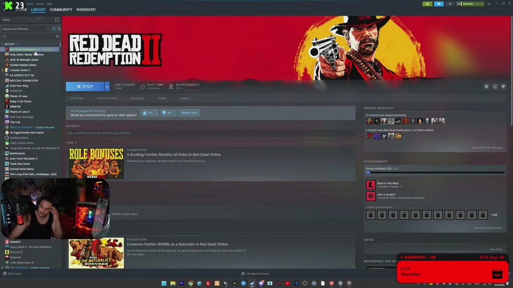Open the blue announcements megaphone button
Screen dimensions: 513x288
pos(439,4)
